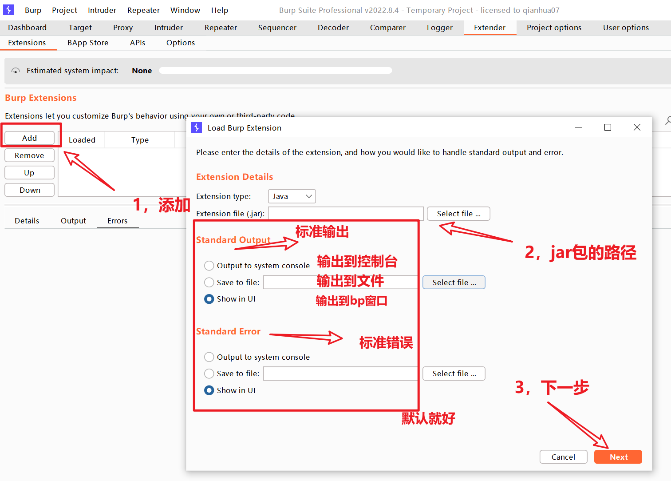Click the system impact progress bar
The image size is (671, 481).
[x=276, y=70]
